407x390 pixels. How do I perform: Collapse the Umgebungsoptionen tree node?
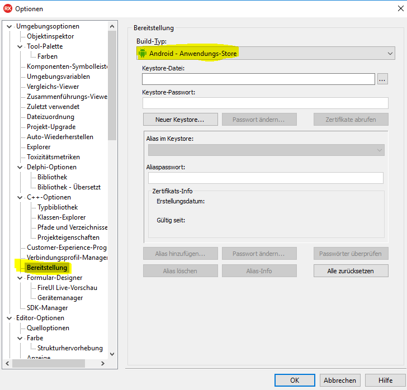coord(9,26)
